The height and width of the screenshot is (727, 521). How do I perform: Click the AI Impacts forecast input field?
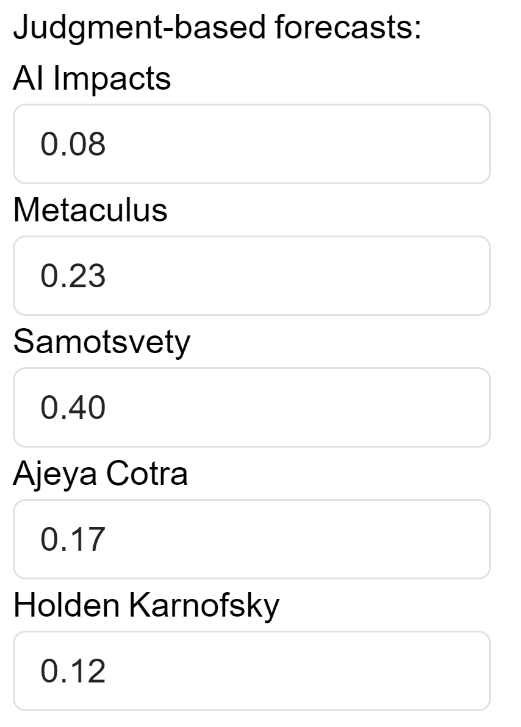click(251, 144)
